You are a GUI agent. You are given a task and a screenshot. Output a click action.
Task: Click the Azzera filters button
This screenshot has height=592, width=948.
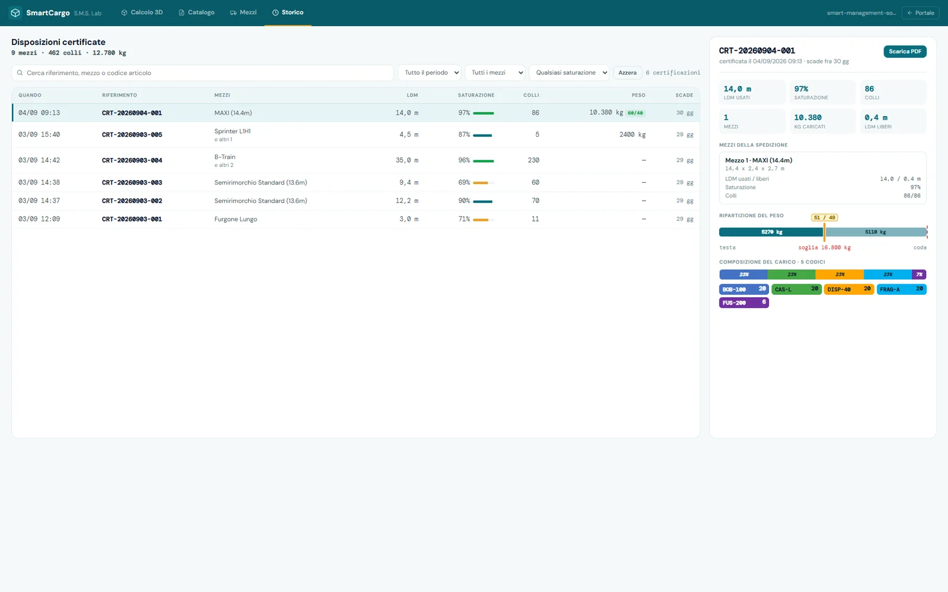click(x=627, y=73)
